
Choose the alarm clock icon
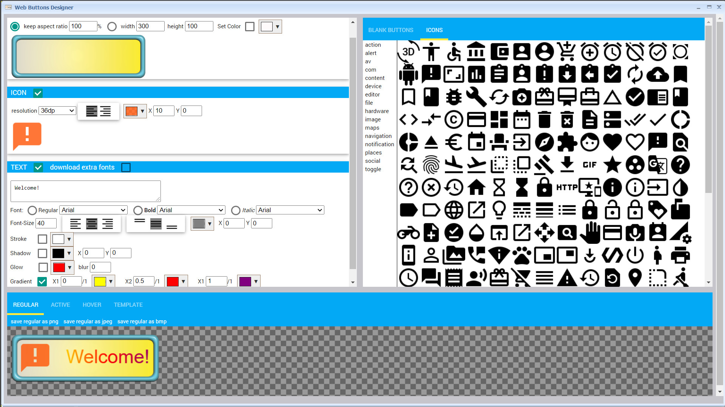pos(612,52)
